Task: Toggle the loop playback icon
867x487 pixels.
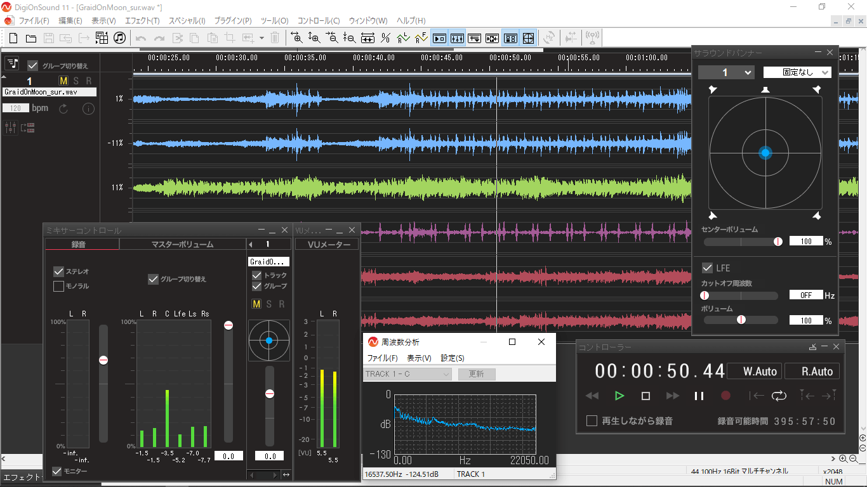Action: [x=778, y=396]
